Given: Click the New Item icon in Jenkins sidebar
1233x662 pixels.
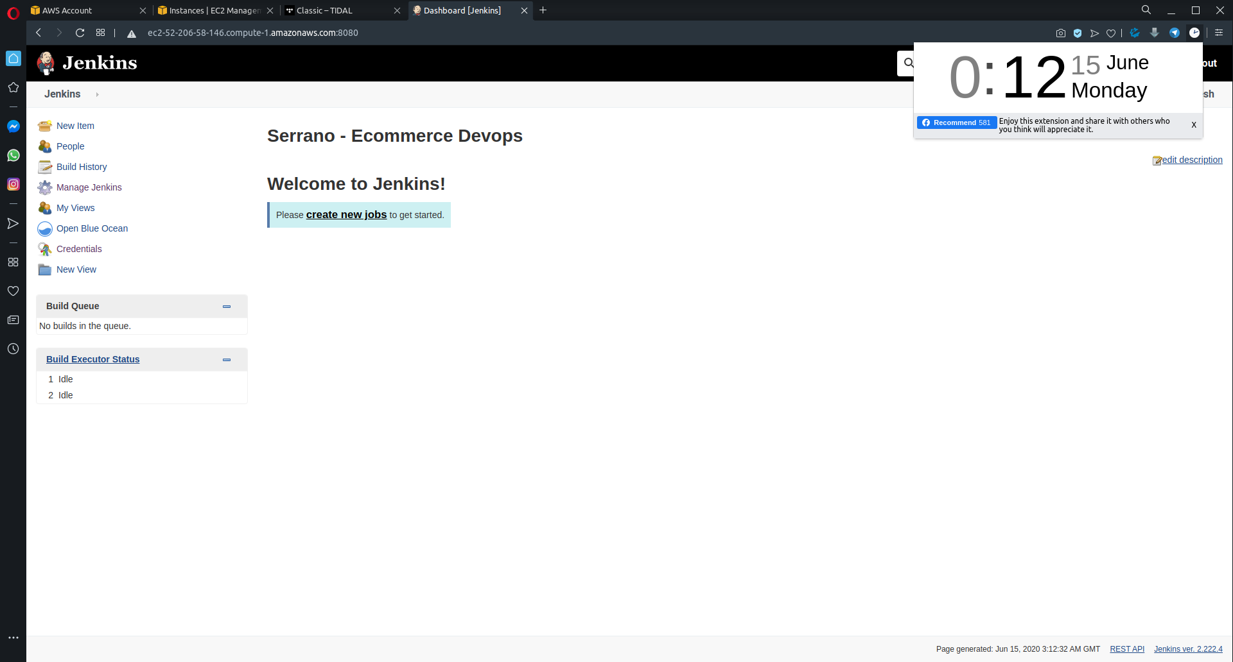Looking at the screenshot, I should (45, 126).
